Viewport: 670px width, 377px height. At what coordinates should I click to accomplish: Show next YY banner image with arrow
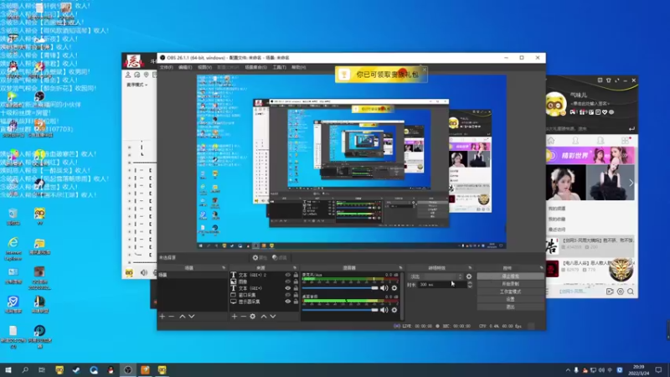pos(631,183)
